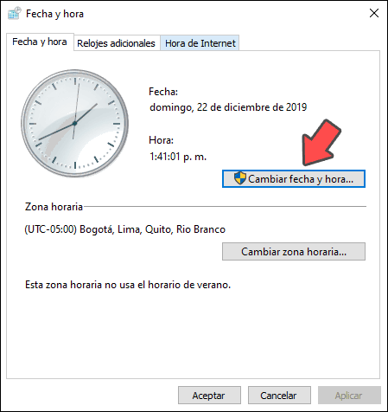Image resolution: width=388 pixels, height=412 pixels.
Task: Click the Fecha: label
Action: pyautogui.click(x=163, y=92)
